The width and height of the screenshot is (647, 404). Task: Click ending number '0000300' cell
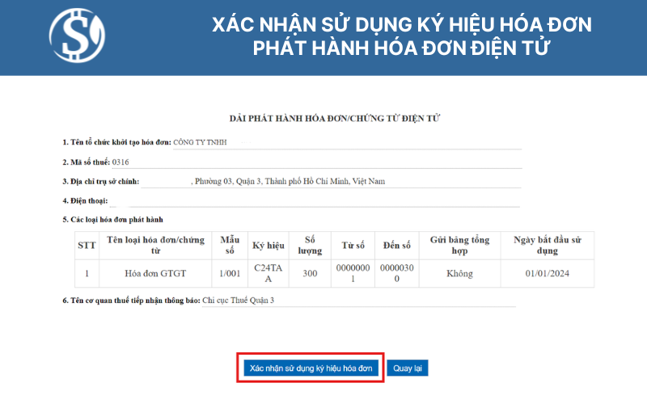397,273
